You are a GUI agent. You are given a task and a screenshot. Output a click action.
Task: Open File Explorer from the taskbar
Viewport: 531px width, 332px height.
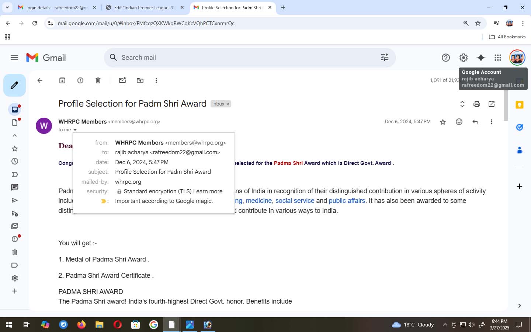point(100,325)
